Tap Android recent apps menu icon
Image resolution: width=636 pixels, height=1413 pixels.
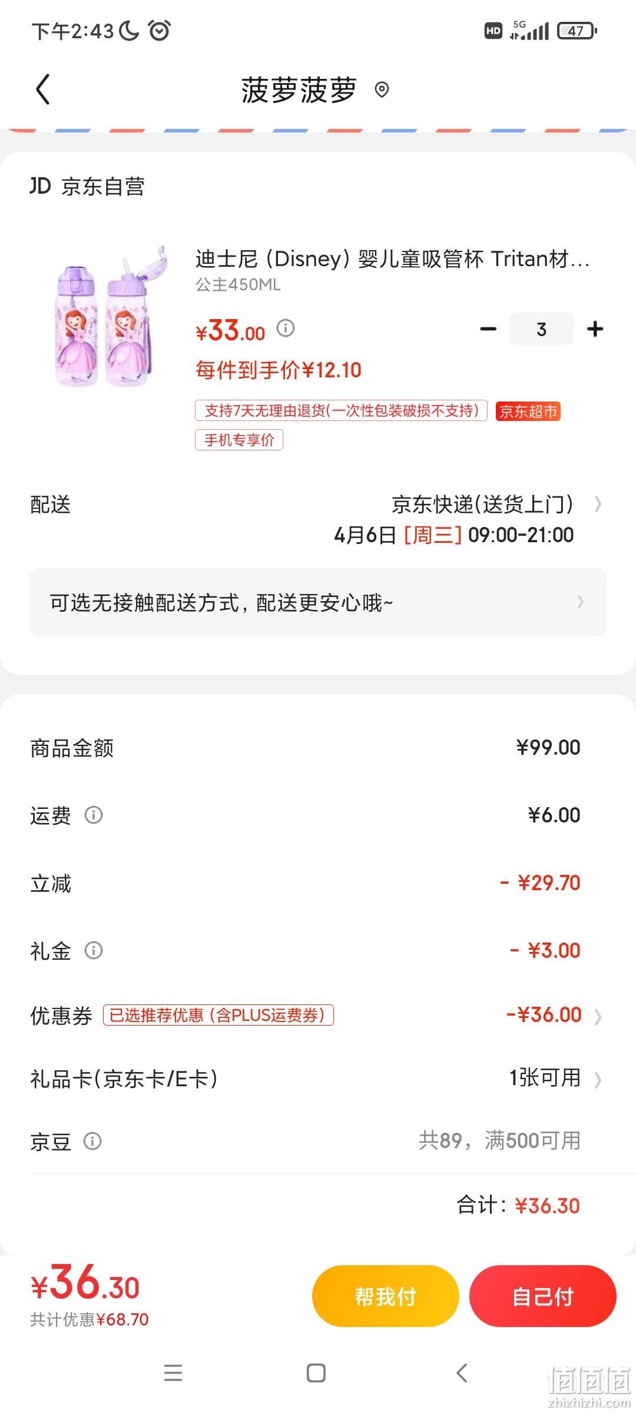click(x=173, y=1373)
